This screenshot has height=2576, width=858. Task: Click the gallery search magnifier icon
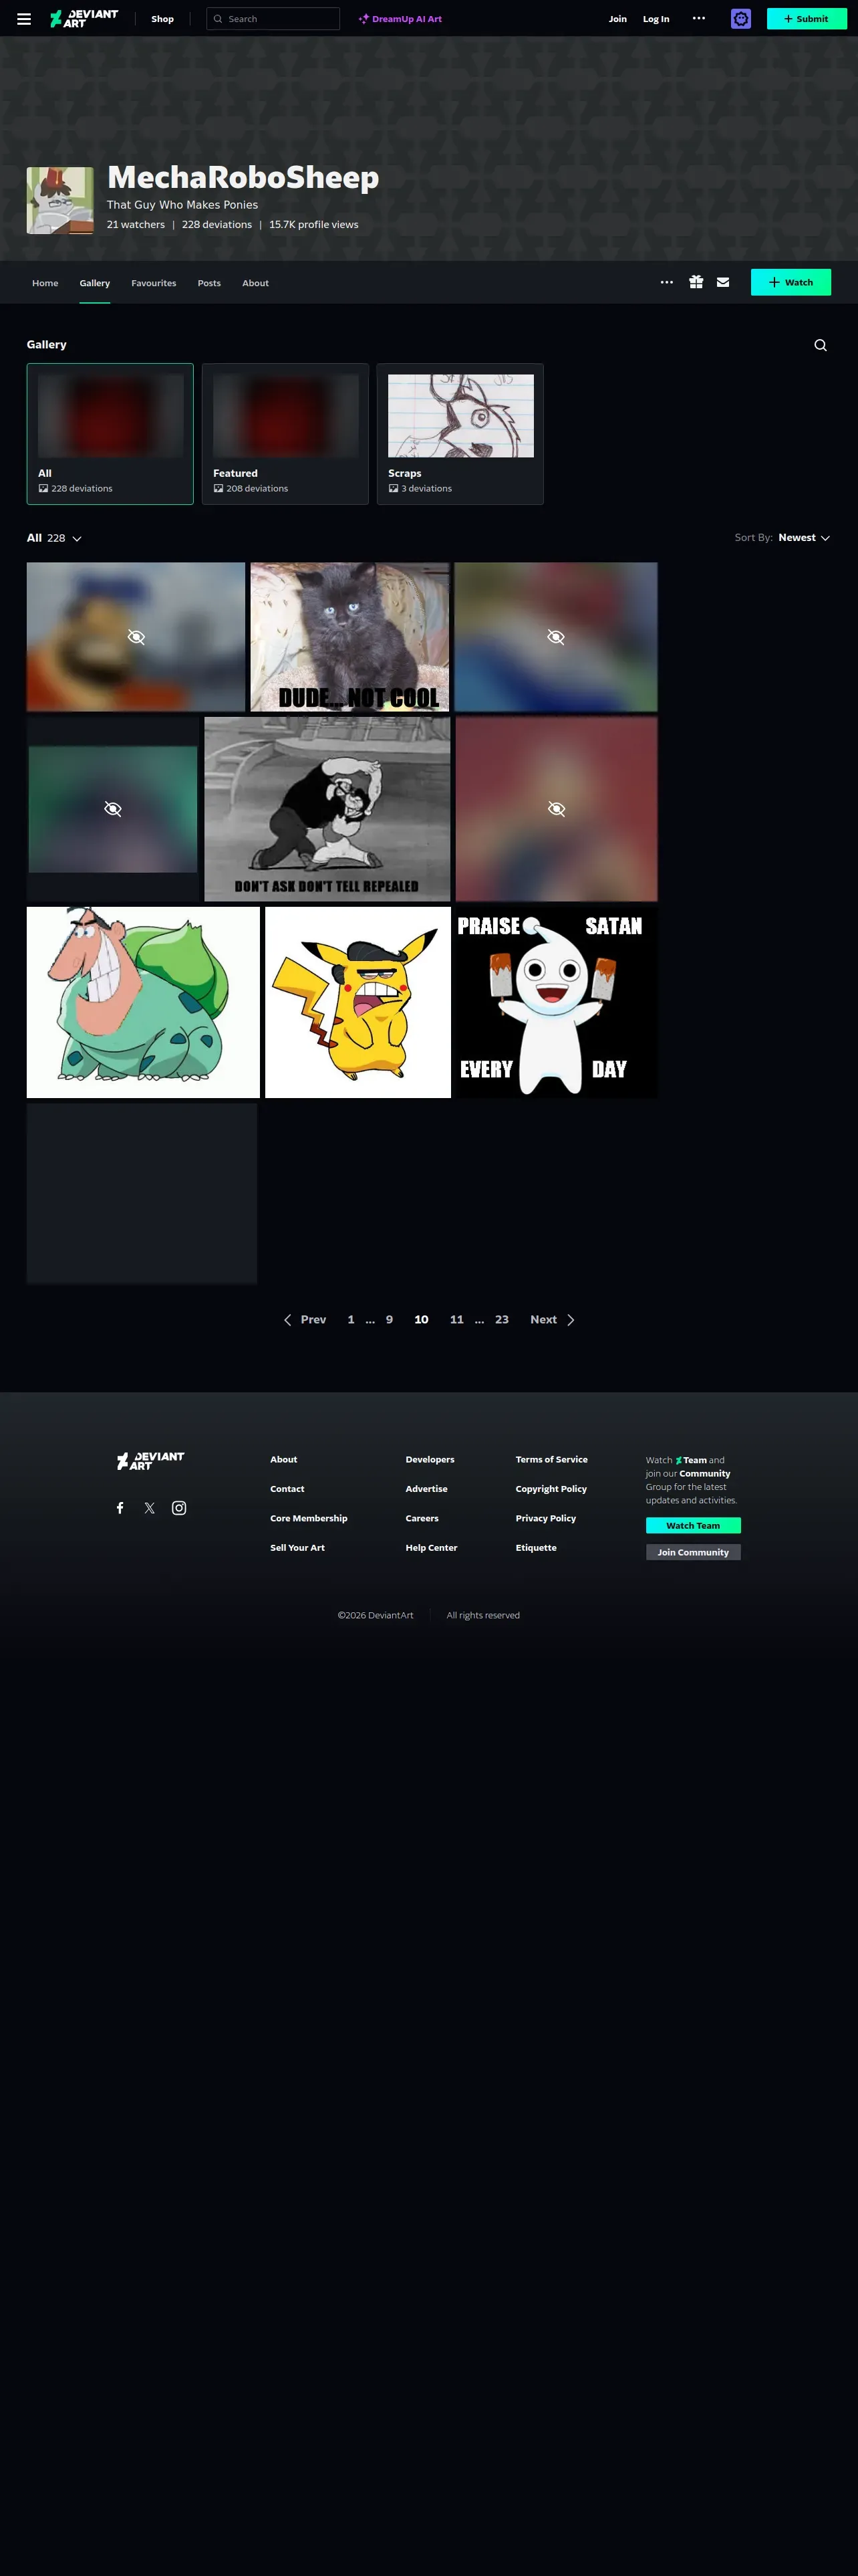pyautogui.click(x=820, y=345)
